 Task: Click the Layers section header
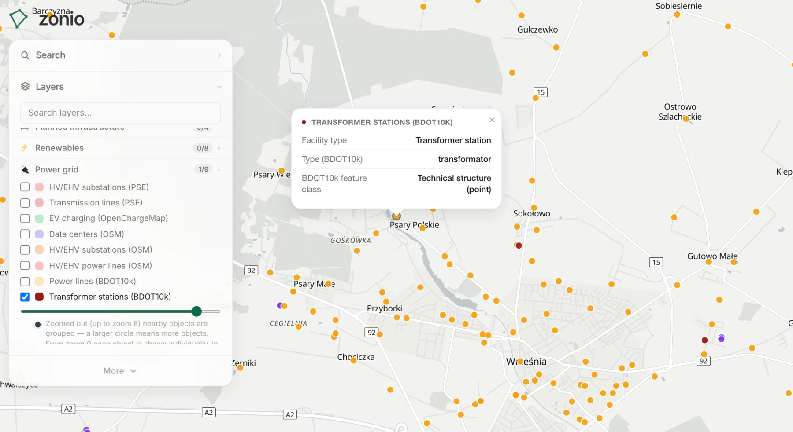(x=121, y=87)
